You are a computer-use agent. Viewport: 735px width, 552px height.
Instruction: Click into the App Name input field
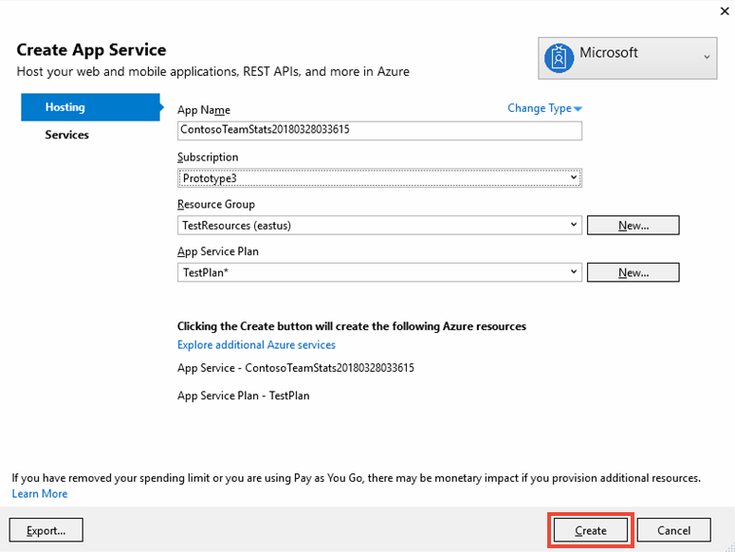coord(379,130)
